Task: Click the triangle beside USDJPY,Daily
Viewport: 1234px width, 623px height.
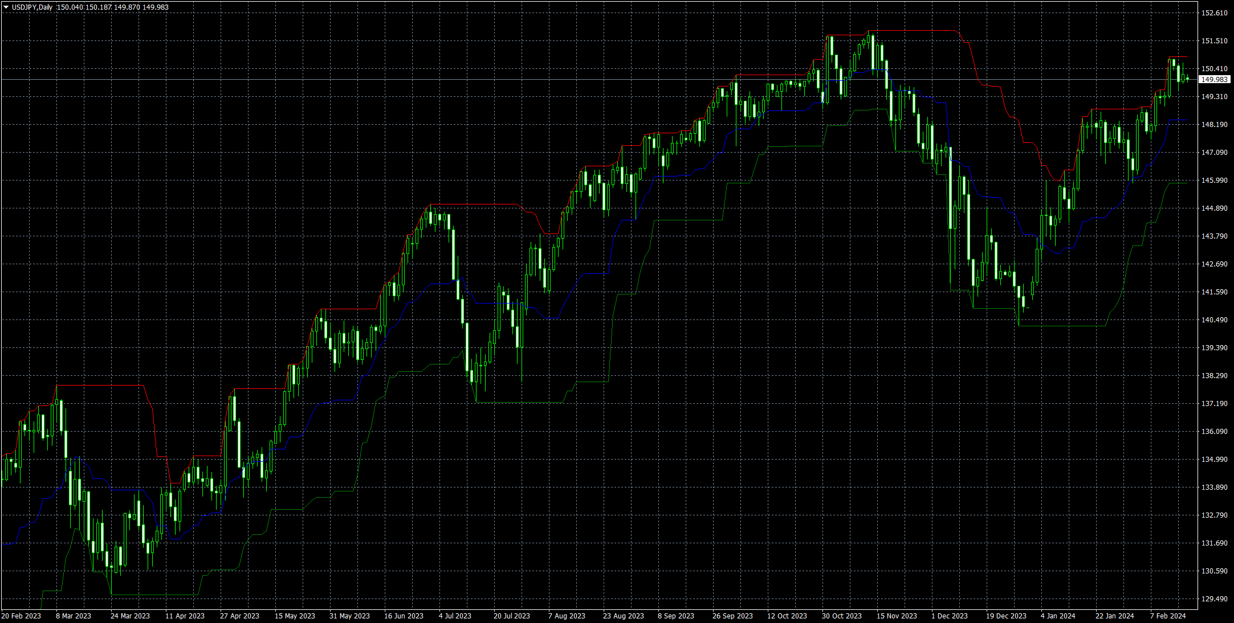Action: (6, 7)
